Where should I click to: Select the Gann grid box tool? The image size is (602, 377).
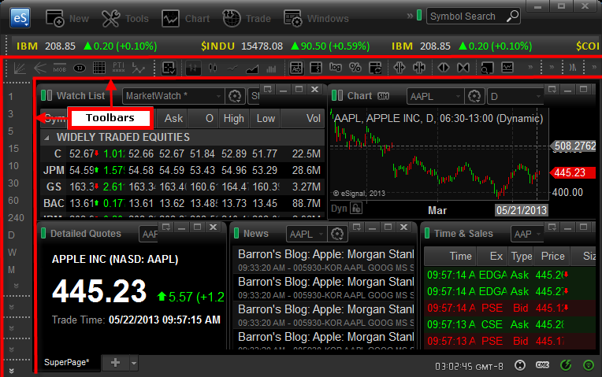pyautogui.click(x=99, y=68)
